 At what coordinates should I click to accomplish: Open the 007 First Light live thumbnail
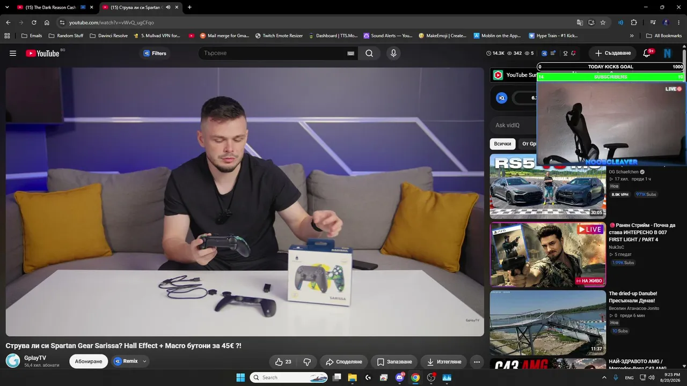(547, 255)
